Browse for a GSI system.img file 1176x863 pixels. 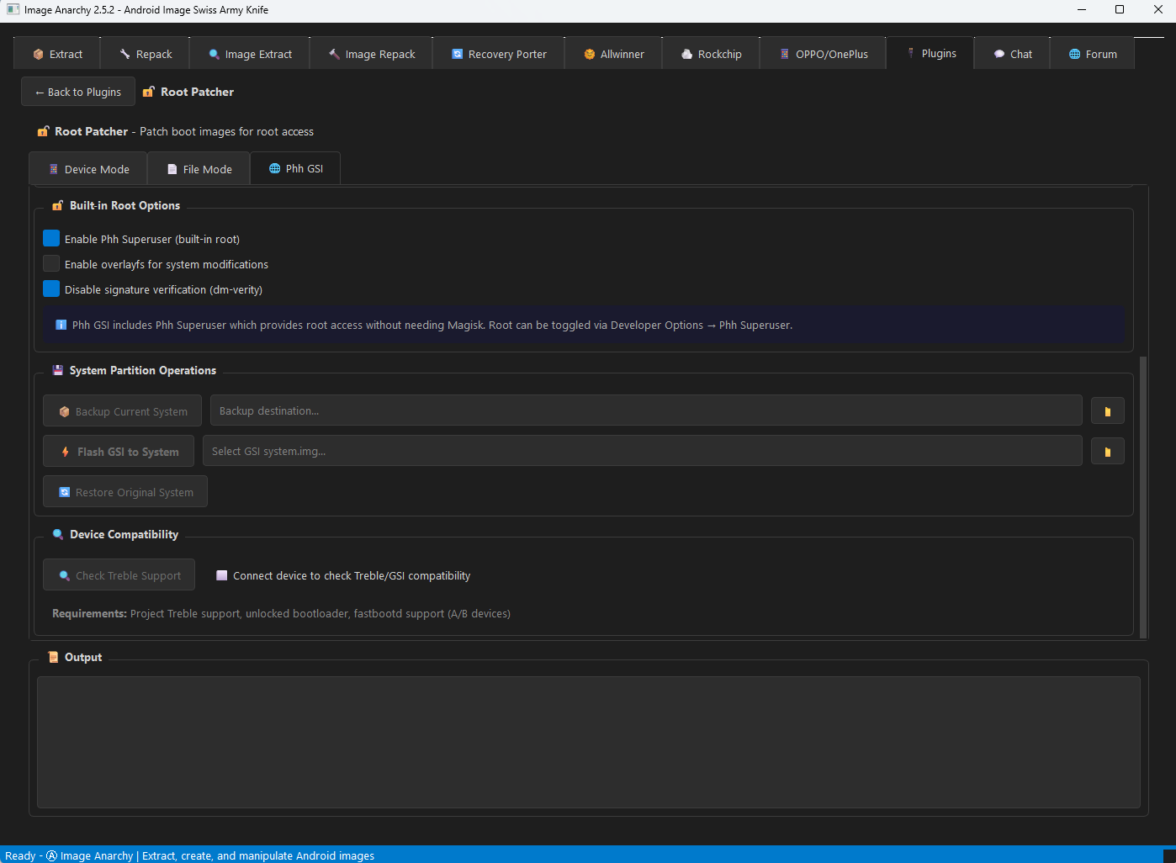point(1107,451)
